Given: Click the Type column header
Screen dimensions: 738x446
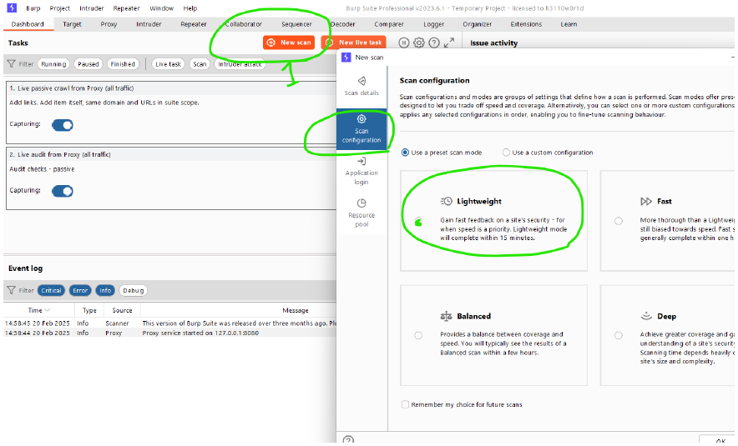Looking at the screenshot, I should click(89, 310).
